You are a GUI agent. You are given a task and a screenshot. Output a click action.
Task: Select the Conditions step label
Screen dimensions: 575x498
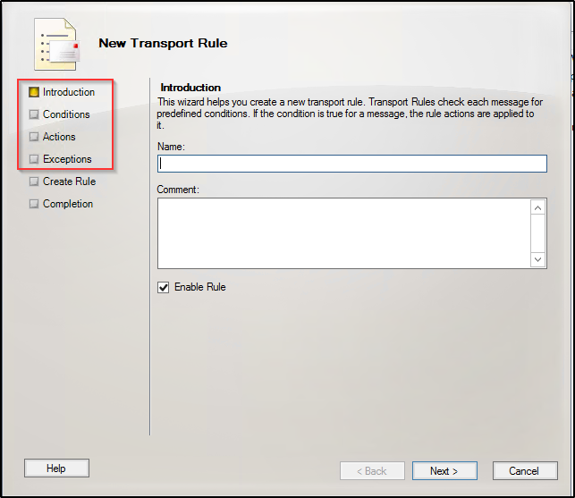(66, 114)
